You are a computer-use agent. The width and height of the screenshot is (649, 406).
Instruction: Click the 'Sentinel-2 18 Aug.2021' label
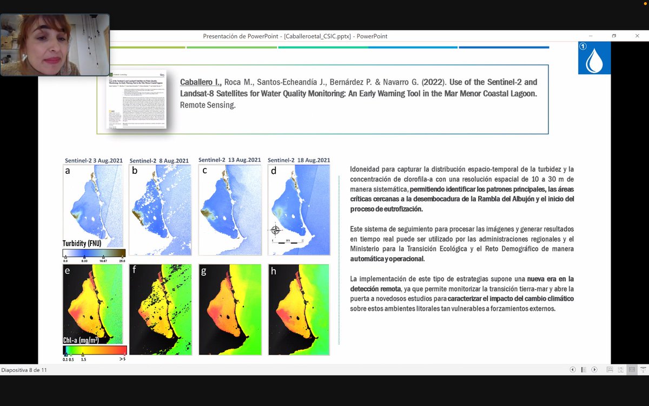point(299,160)
